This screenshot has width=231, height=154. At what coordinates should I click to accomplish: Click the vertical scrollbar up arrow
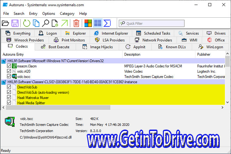pyautogui.click(x=227, y=54)
